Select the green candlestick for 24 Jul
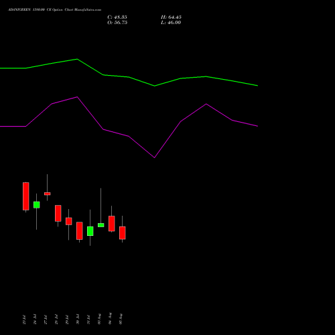335x335 pixels. coord(37,205)
